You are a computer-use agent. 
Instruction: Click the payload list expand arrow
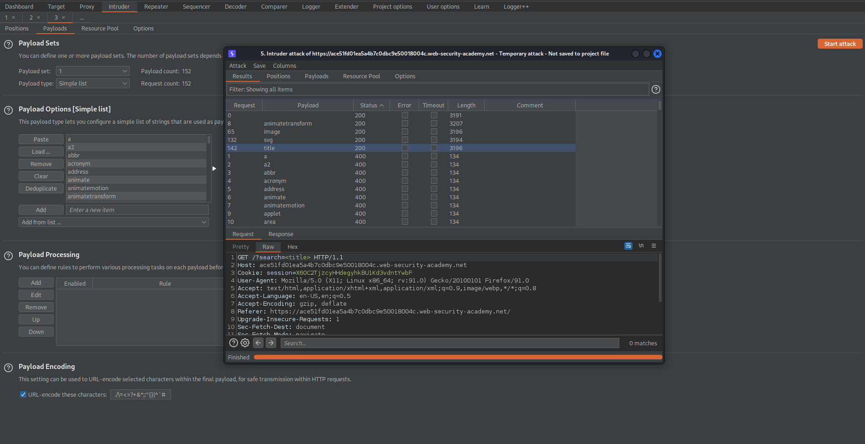(x=214, y=168)
